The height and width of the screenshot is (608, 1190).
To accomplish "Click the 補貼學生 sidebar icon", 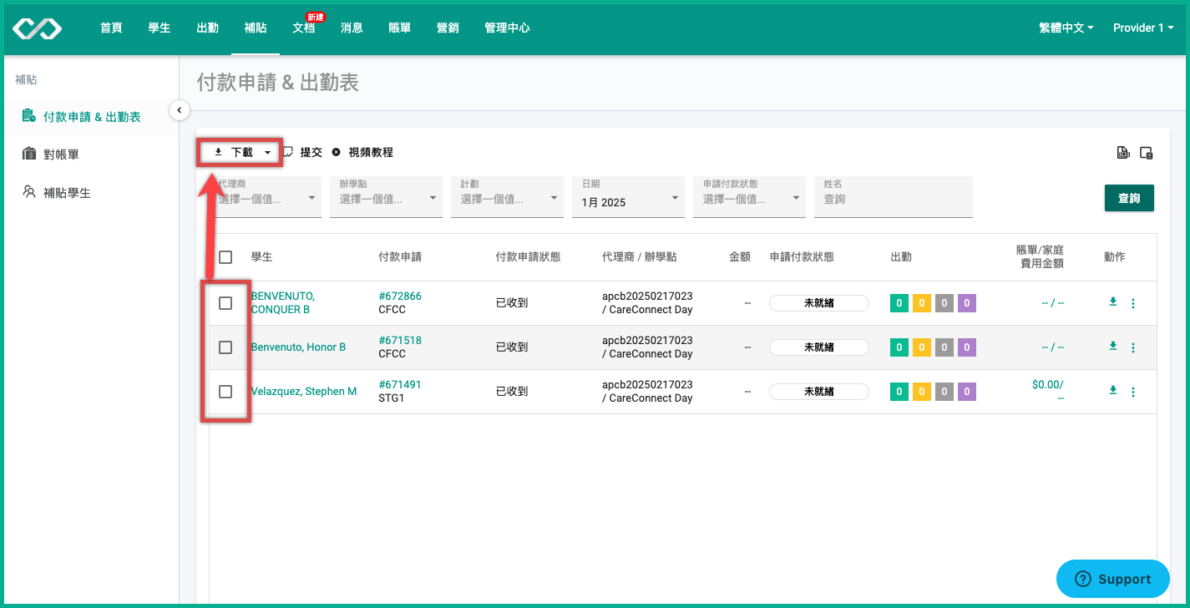I will pyautogui.click(x=28, y=192).
